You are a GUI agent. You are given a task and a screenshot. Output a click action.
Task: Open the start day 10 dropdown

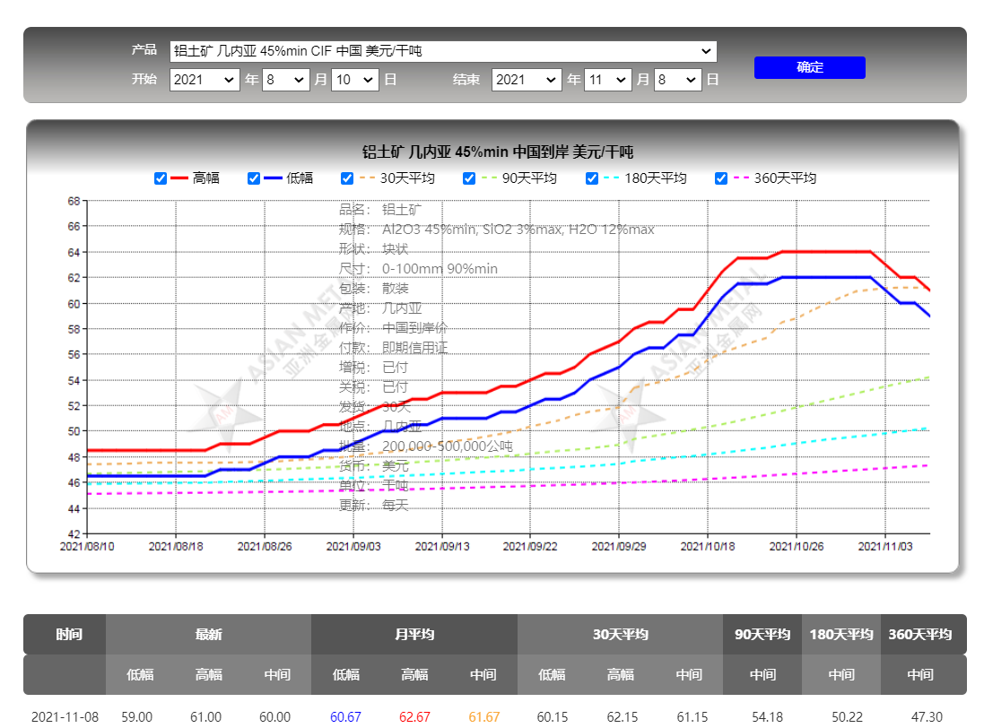coord(355,80)
